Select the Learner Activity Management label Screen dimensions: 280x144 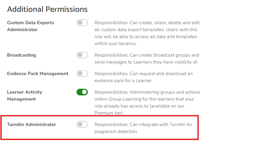24,95
